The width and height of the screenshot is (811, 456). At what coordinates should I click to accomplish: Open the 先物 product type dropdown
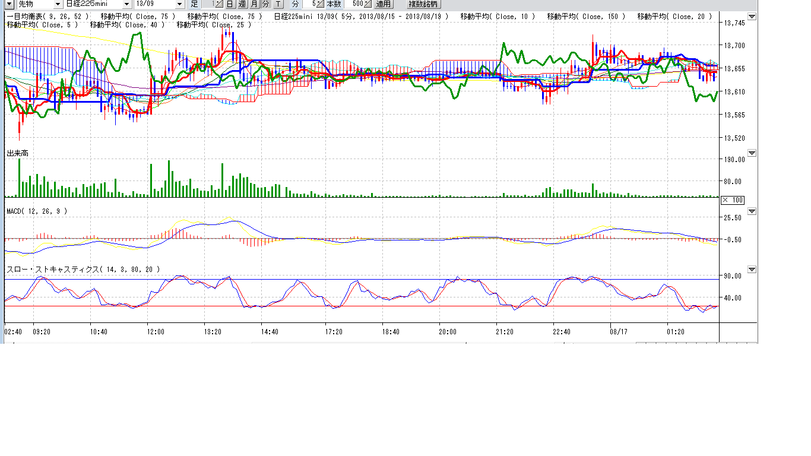[x=57, y=4]
